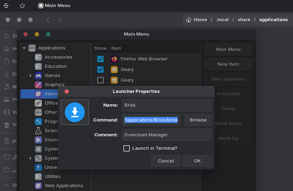Cancel the Launcher Properties dialog
Viewport: 293px width, 191px height.
click(166, 161)
